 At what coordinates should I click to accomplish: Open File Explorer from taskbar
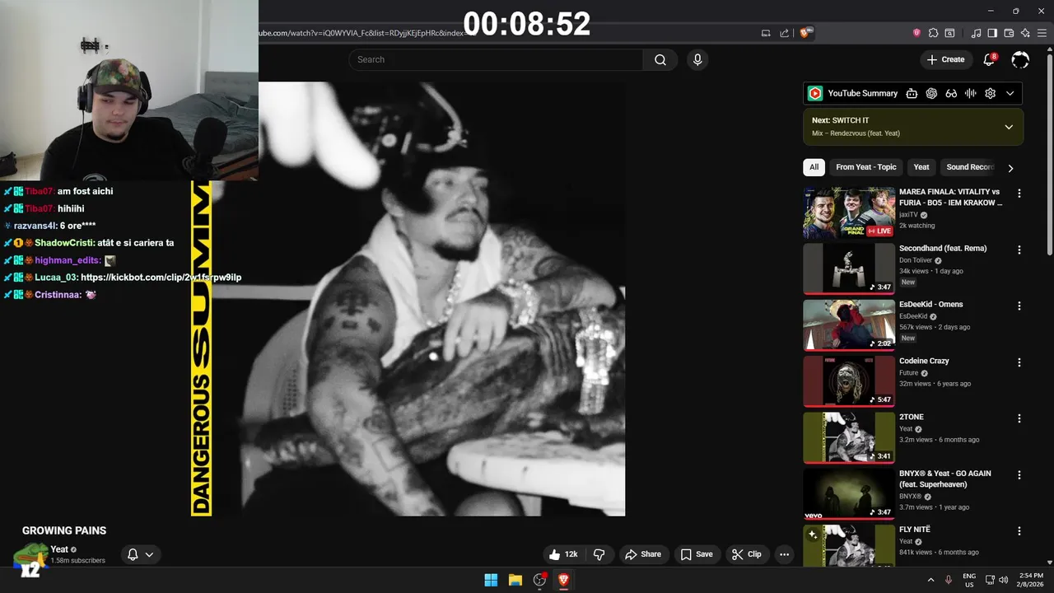coord(515,580)
